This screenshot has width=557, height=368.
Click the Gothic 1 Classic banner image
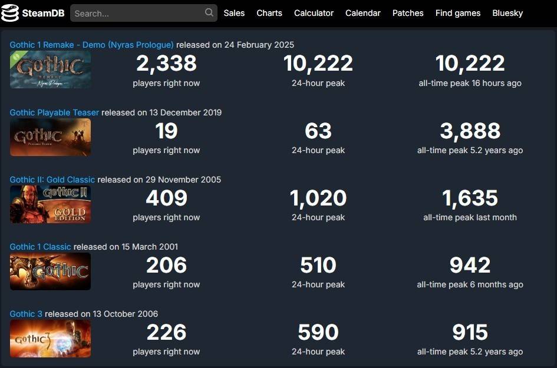[50, 271]
